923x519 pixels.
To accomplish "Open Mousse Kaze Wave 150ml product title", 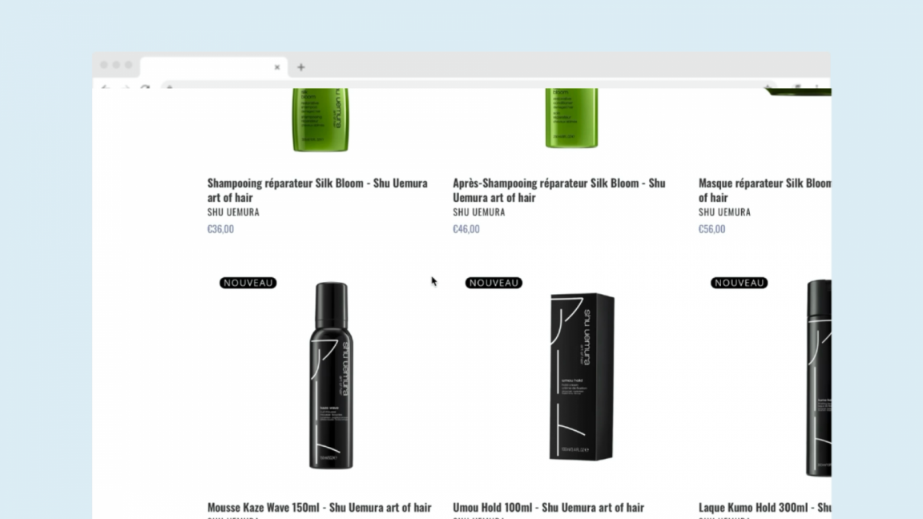I will [x=319, y=507].
